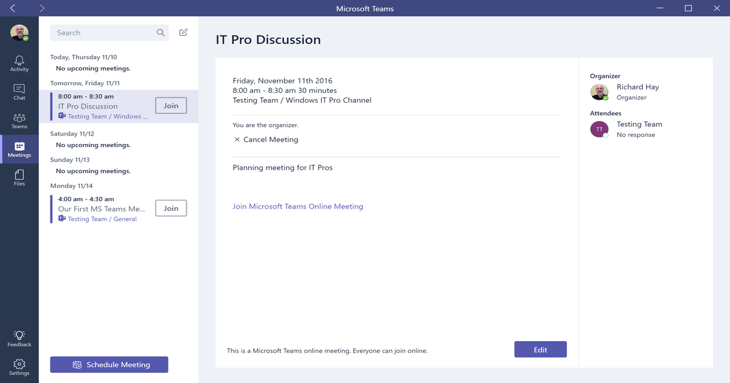Click your profile picture at the top left
The image size is (730, 383).
19,33
